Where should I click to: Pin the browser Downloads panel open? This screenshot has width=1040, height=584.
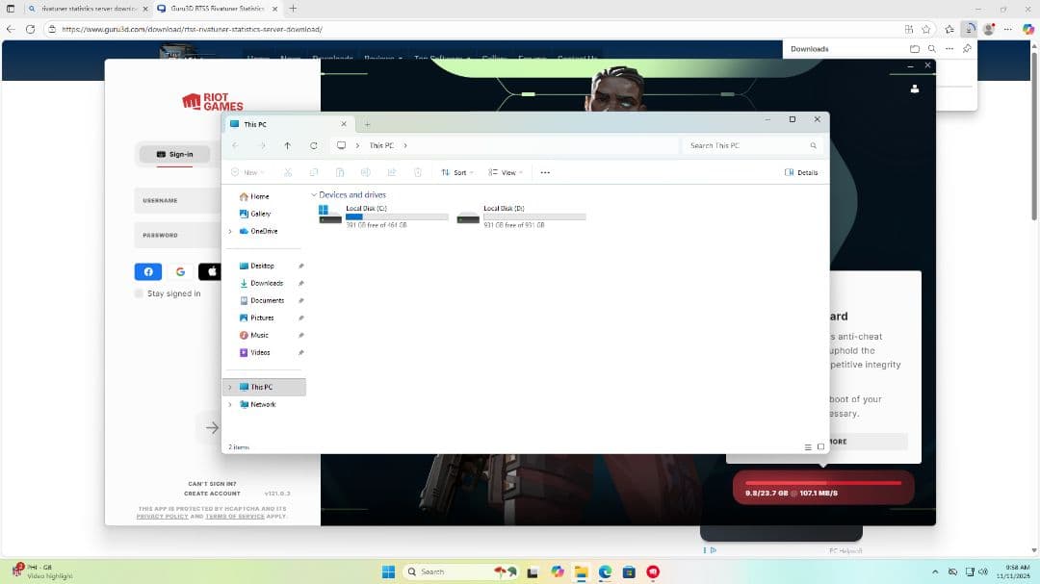967,48
